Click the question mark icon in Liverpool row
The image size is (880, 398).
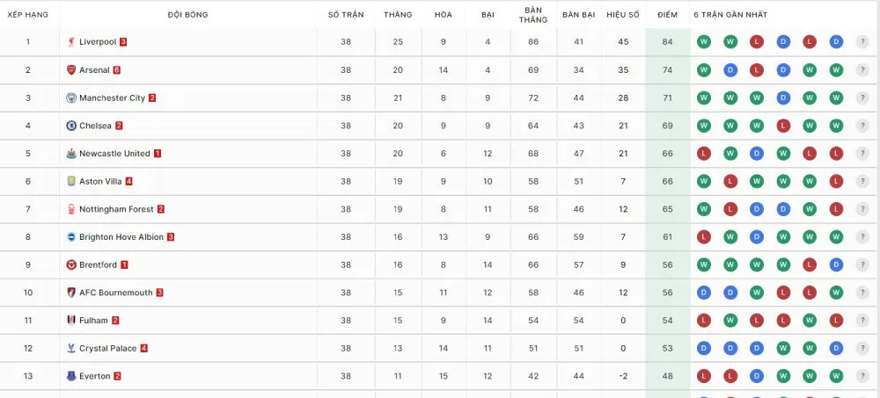pyautogui.click(x=862, y=42)
